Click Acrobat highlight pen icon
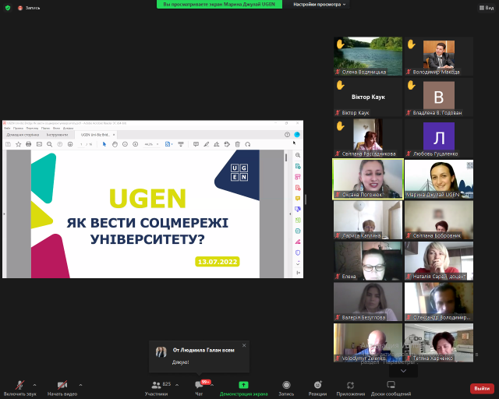 tap(206, 144)
